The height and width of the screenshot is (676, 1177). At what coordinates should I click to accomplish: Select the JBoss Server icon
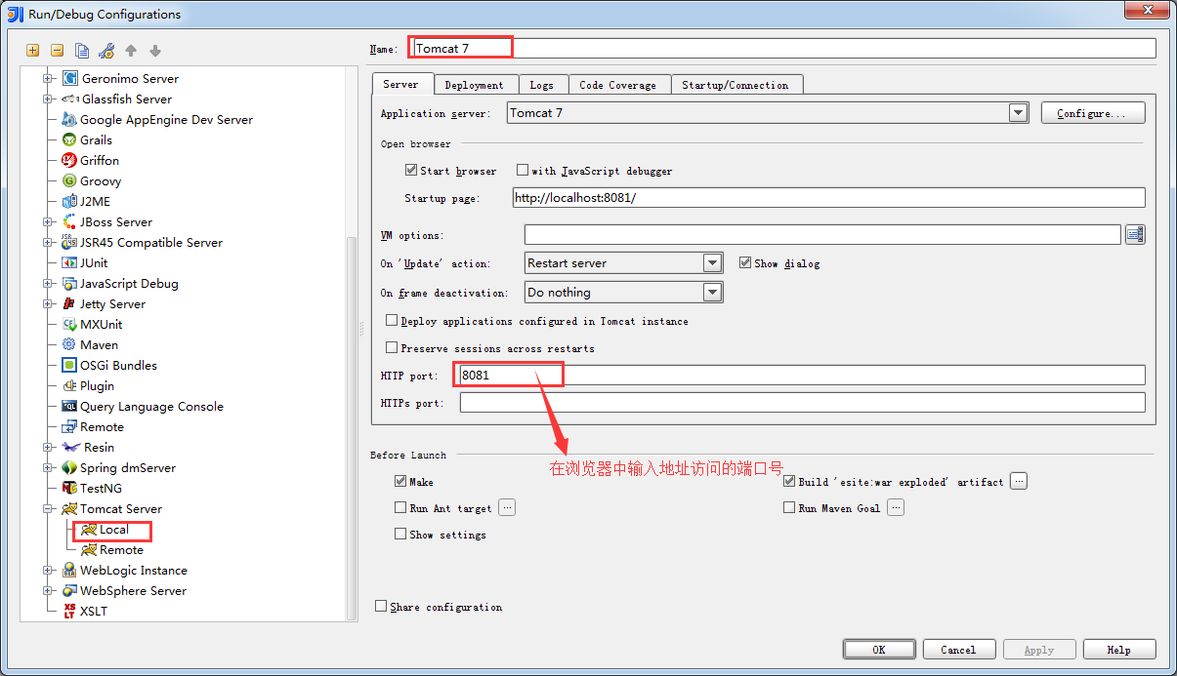coord(69,221)
